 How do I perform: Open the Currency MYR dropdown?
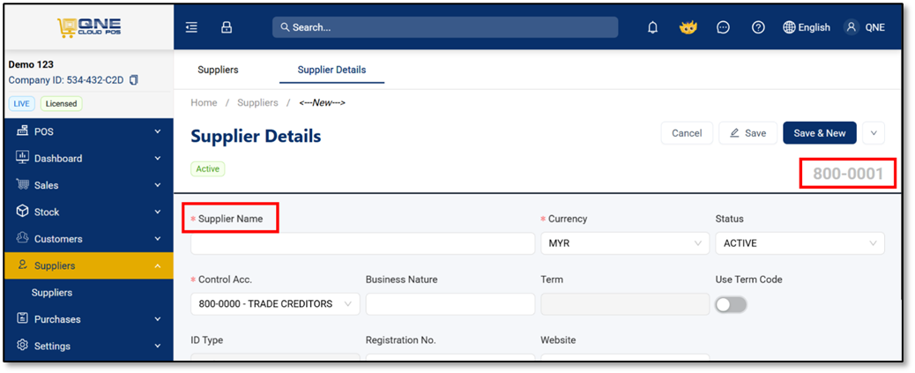tap(625, 243)
